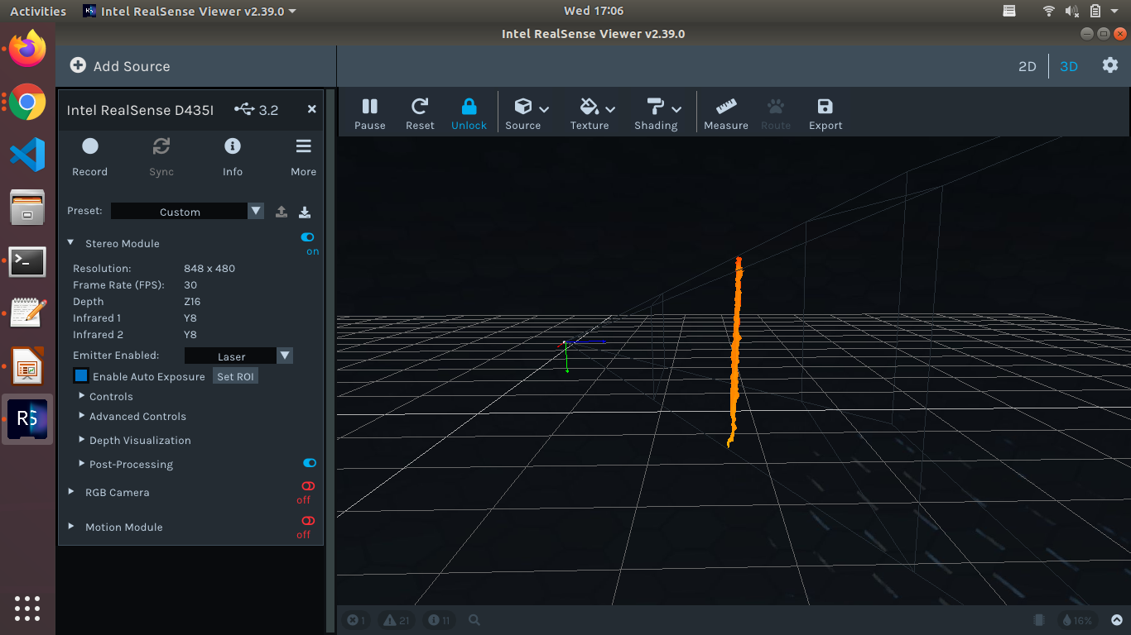1131x635 pixels.
Task: Open the Preset dropdown
Action: tap(256, 211)
